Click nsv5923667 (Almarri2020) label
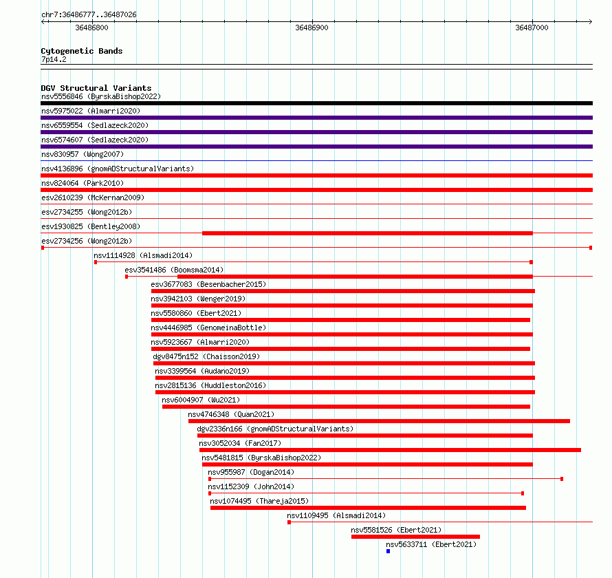The image size is (612, 578). [200, 342]
